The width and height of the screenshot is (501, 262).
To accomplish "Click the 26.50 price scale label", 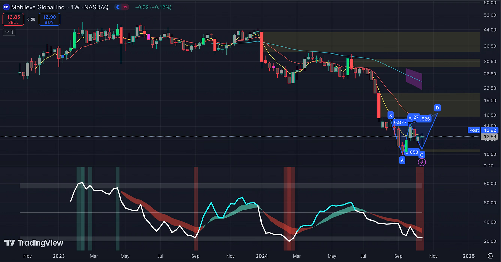I will pos(489,74).
